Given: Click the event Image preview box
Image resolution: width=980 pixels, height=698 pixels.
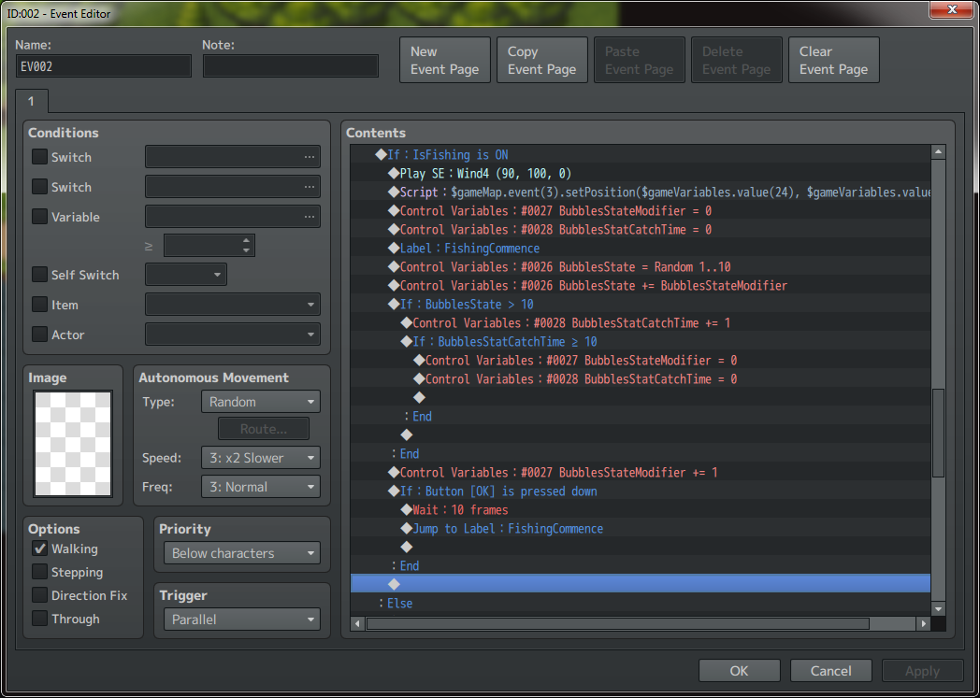Looking at the screenshot, I should pos(73,444).
